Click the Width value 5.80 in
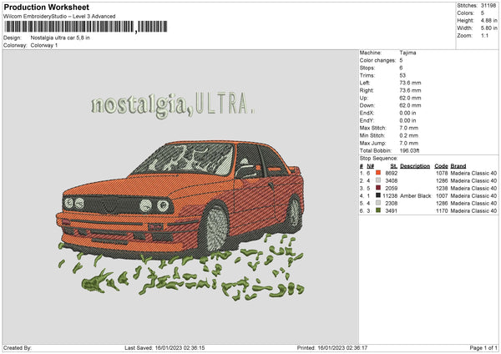The image size is (501, 354). click(x=488, y=28)
